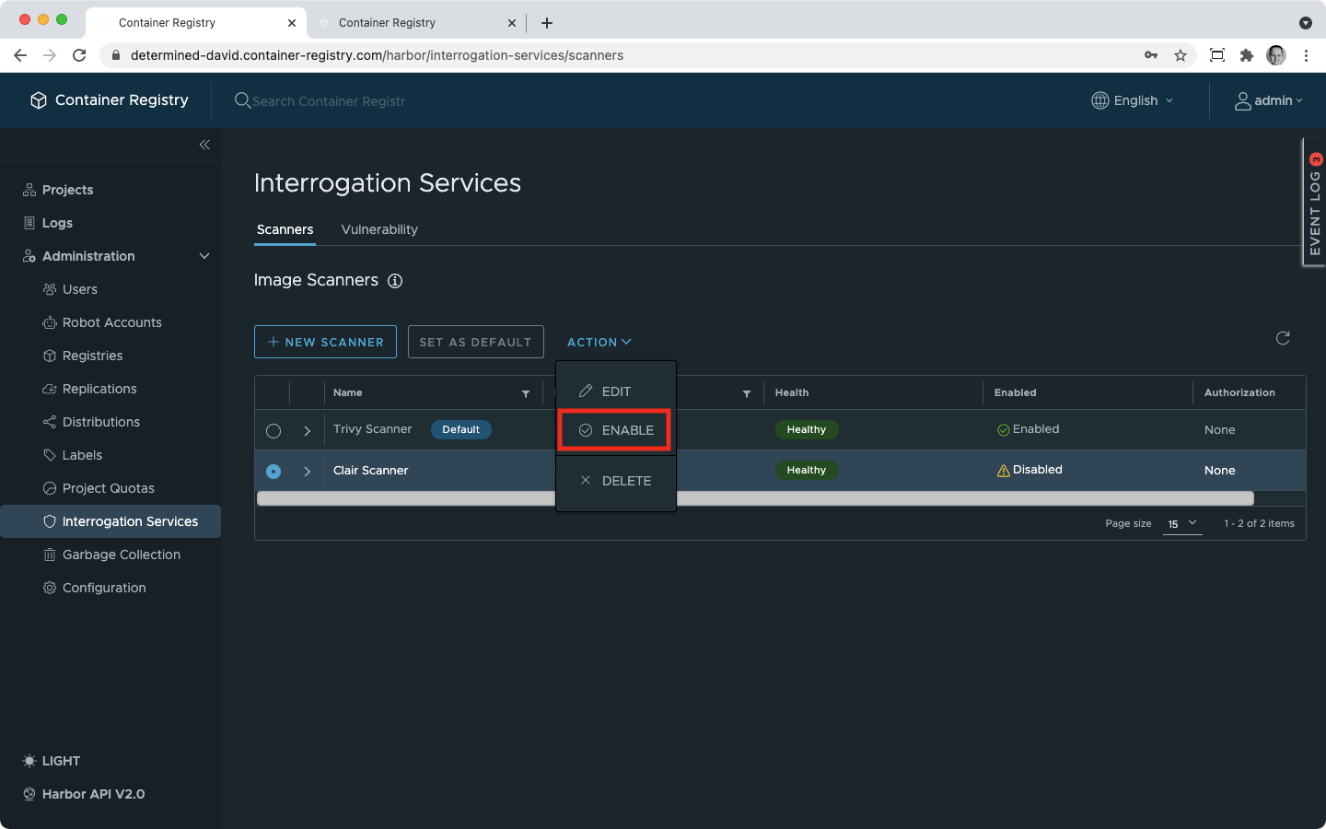Click the NEW SCANNER button
Screen dimensions: 1326x829
click(x=325, y=342)
